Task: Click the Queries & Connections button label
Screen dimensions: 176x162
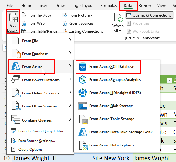Action: 152,15
